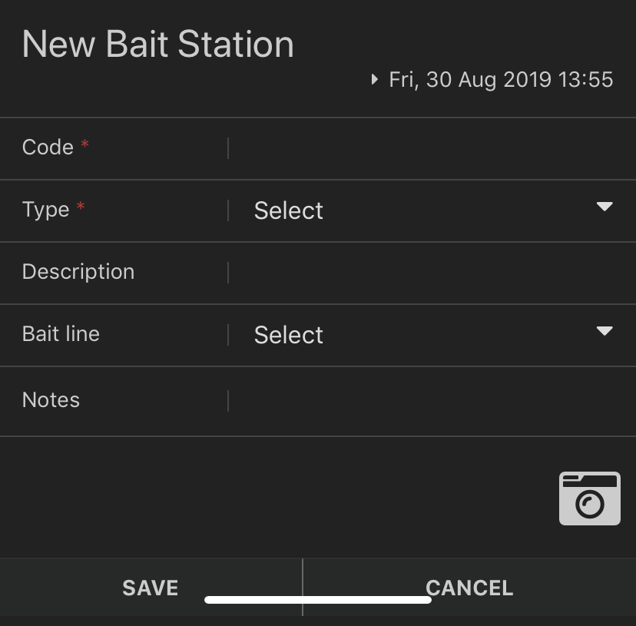
Task: Tap the camera icon to add photo
Action: pos(589,498)
